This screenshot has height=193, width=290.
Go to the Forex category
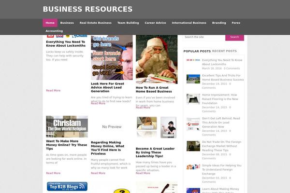[x=236, y=23]
